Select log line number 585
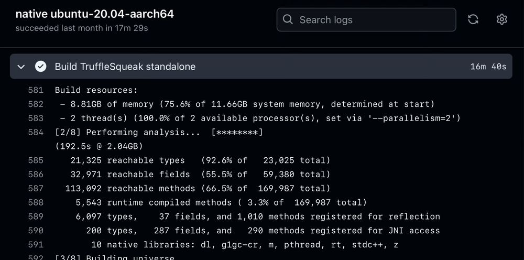Screen dimensions: 524x260 pyautogui.click(x=36, y=160)
